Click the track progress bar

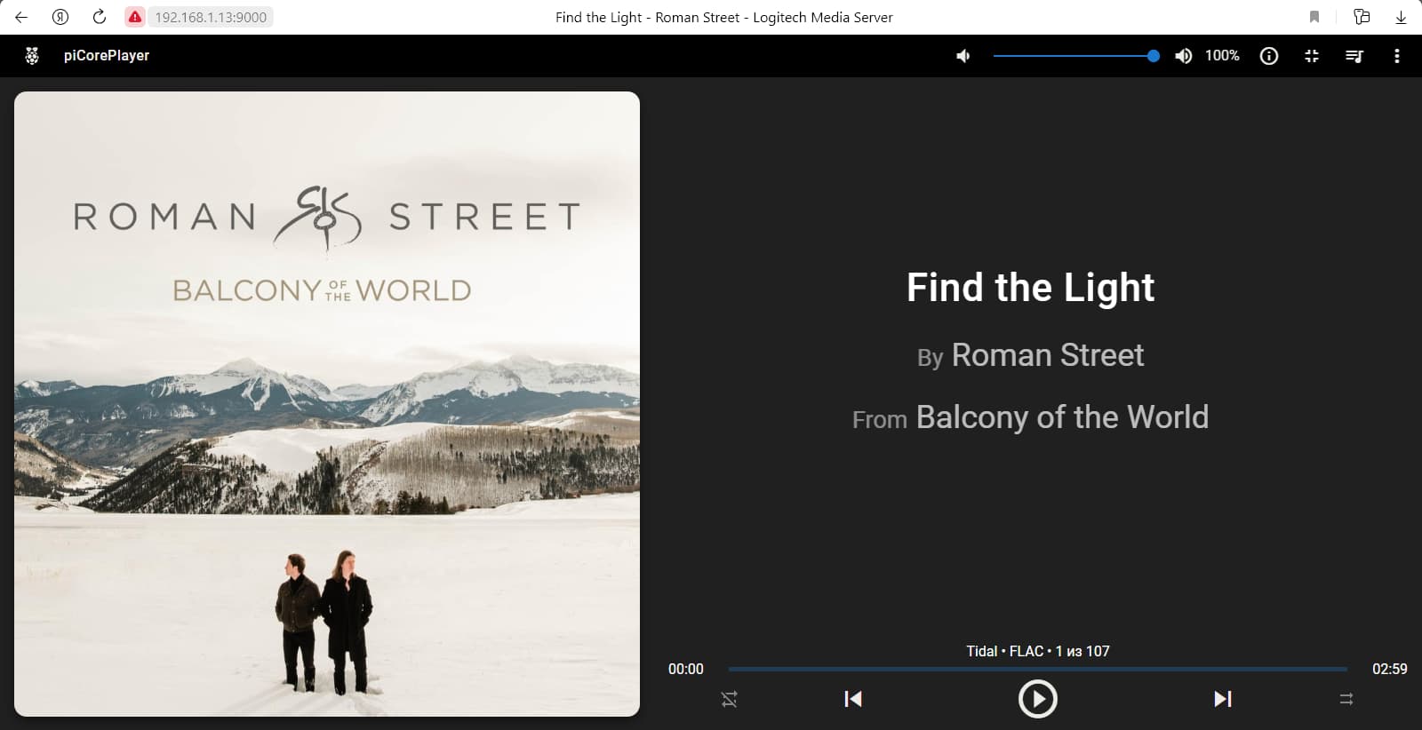(x=1038, y=669)
